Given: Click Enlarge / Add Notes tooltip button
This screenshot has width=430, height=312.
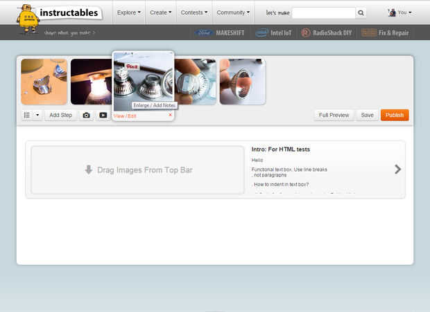Looking at the screenshot, I should click(155, 105).
